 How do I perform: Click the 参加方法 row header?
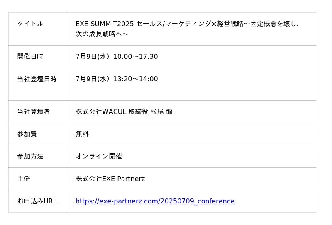(x=38, y=157)
